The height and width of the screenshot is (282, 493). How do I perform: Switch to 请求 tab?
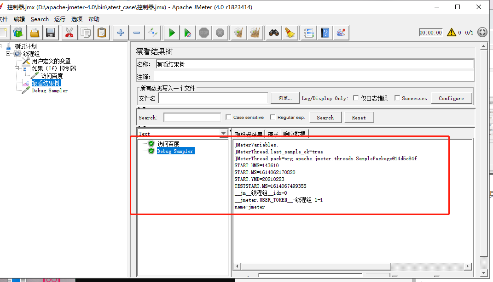coord(273,134)
